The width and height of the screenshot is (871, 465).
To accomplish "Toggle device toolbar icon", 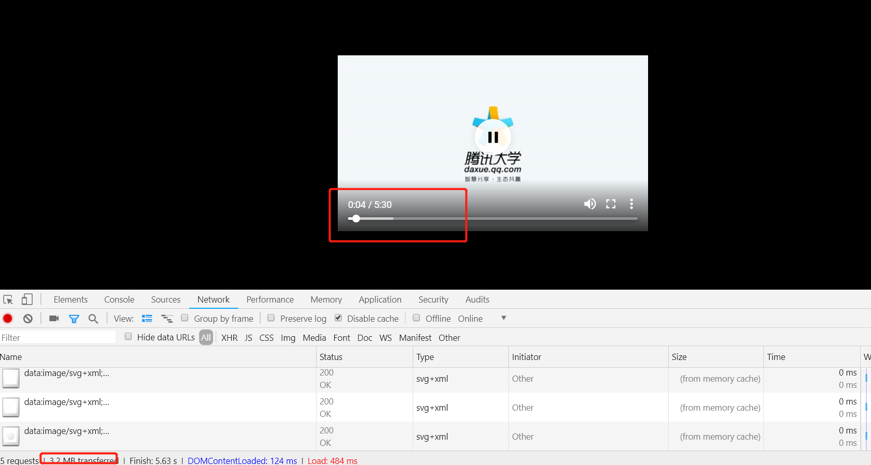I will (27, 299).
